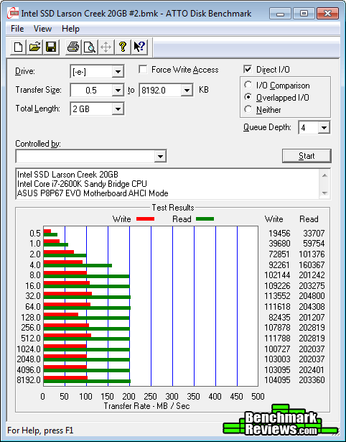The image size is (346, 442).
Task: Print results using the printer icon
Action: [x=73, y=47]
